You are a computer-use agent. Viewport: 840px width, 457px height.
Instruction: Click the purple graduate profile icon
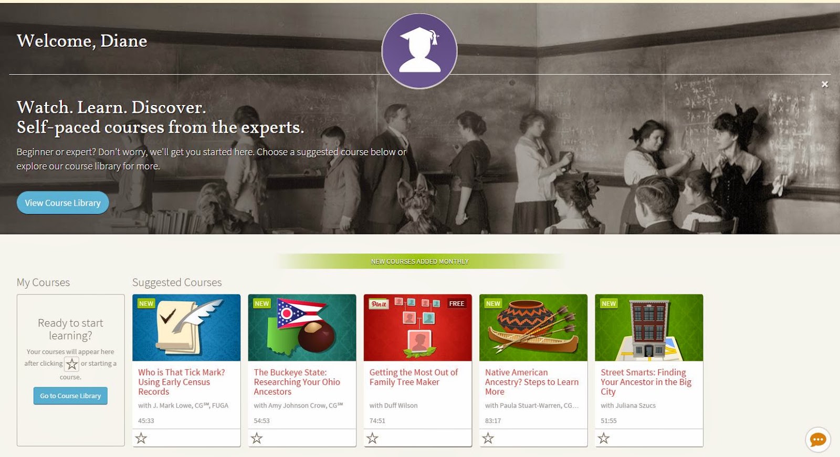point(419,51)
